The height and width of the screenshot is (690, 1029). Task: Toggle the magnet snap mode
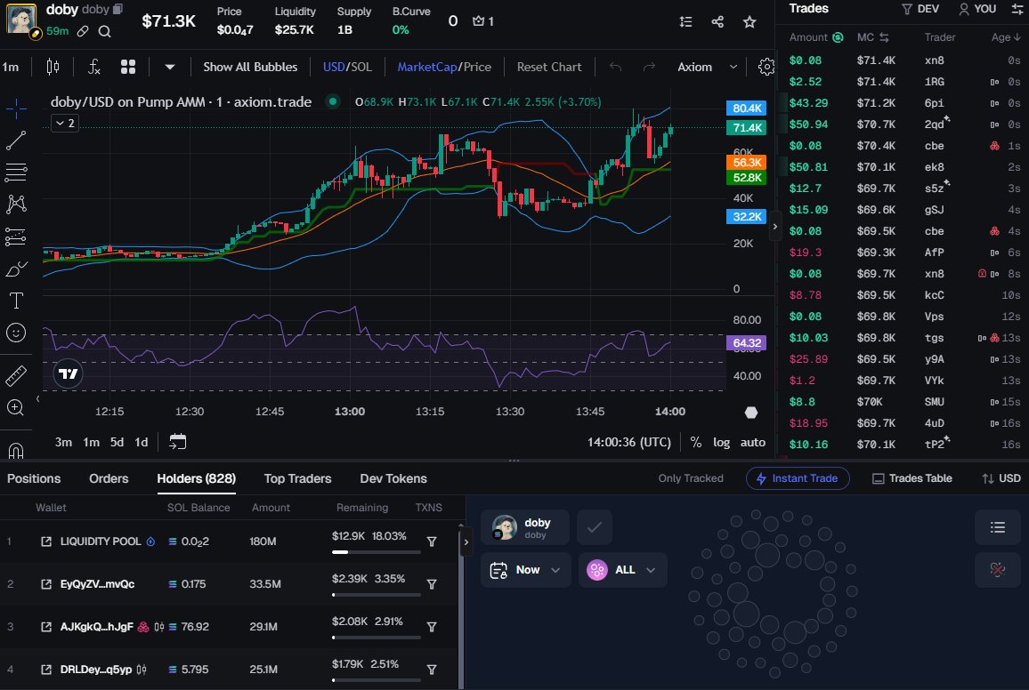point(16,450)
